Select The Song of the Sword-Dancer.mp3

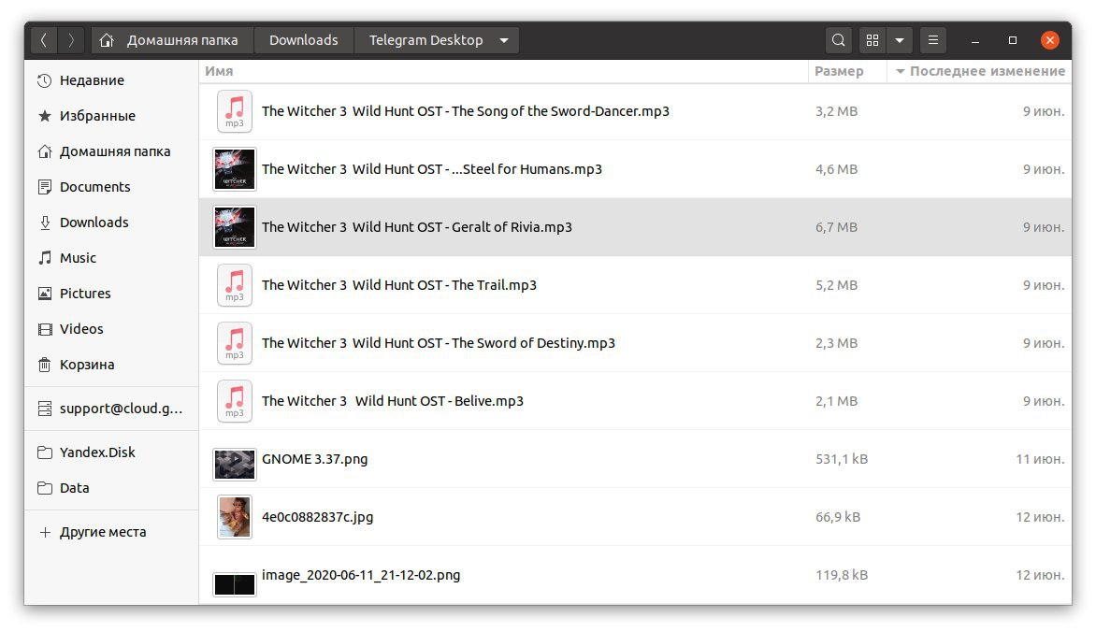[x=635, y=112]
